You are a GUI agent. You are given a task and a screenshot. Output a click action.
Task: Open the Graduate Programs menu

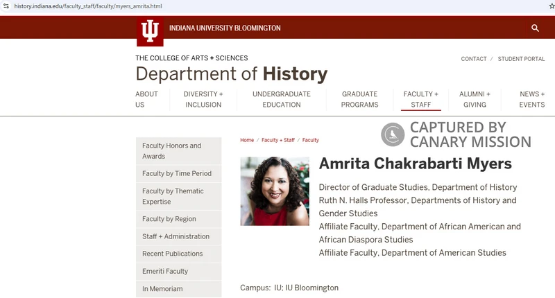359,99
